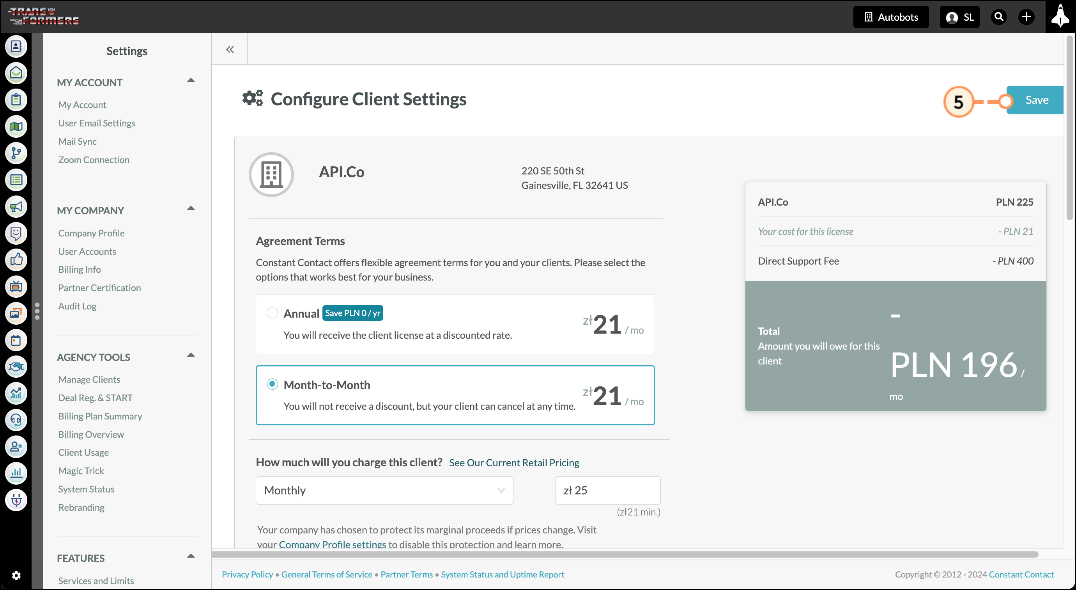Open the smiley chat bubble sidebar icon
Viewport: 1076px width, 590px height.
tap(16, 233)
